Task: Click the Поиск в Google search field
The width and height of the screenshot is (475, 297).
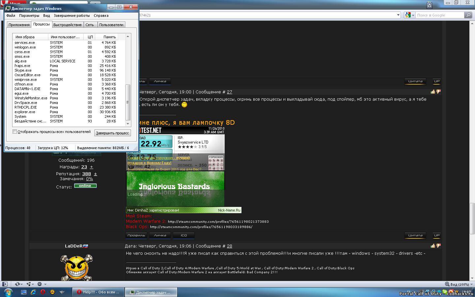Action: click(x=439, y=15)
